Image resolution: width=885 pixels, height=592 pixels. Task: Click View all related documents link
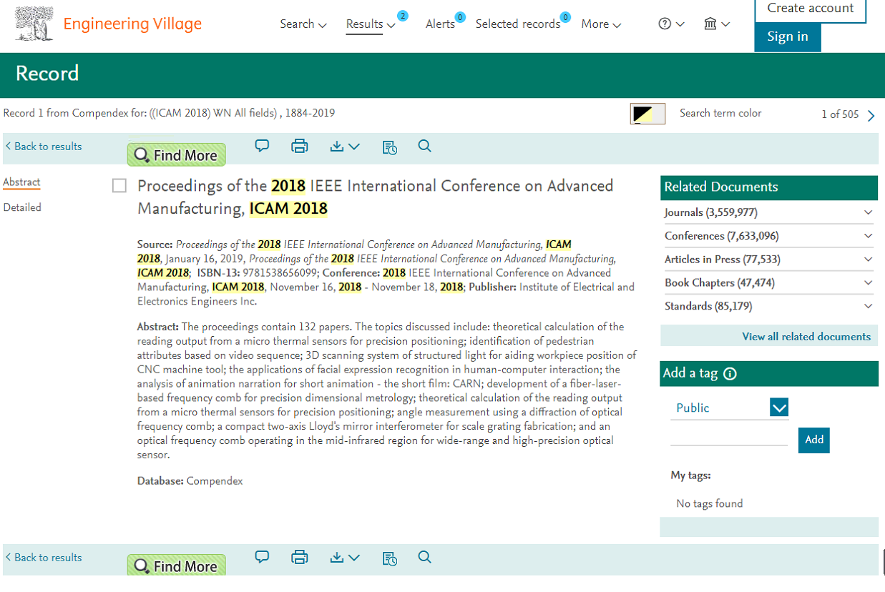806,337
